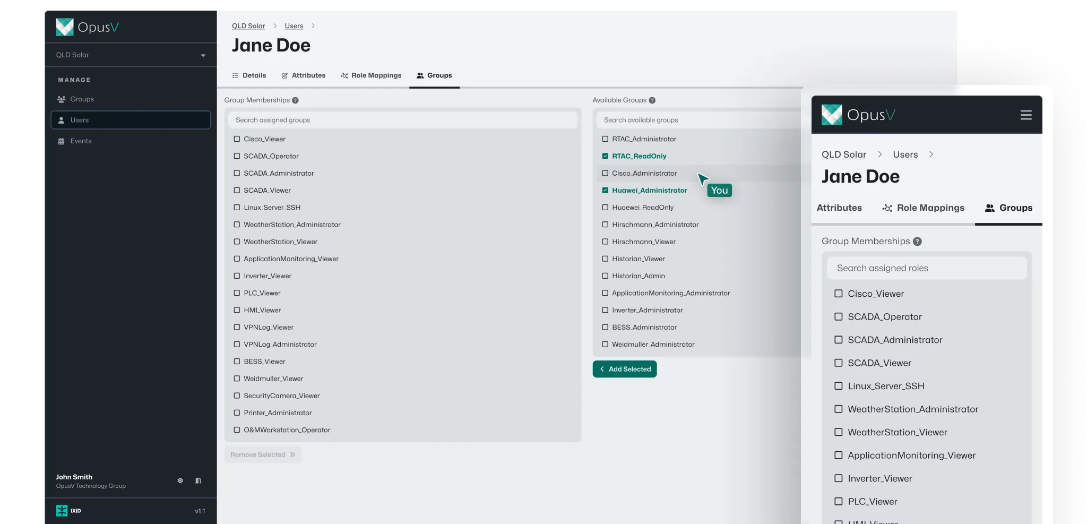Viewport: 1087px width, 524px height.
Task: Check the Cisco_Viewer membership checkbox
Action: point(236,139)
